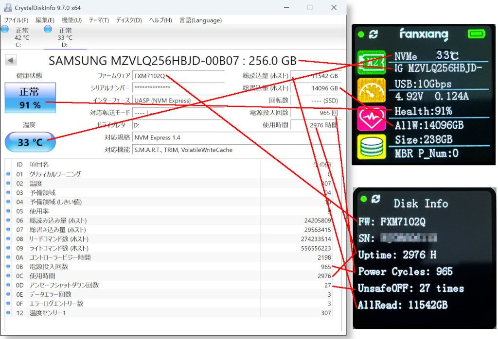The image size is (498, 339).
Task: Click the orange speedometer USB icon
Action: (x=372, y=91)
